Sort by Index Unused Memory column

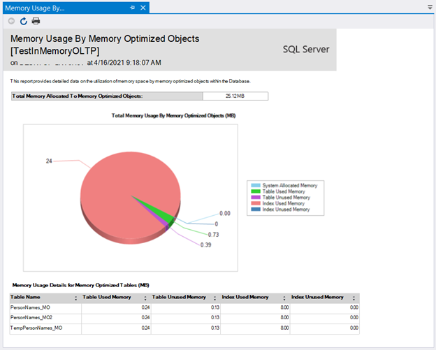354,298
